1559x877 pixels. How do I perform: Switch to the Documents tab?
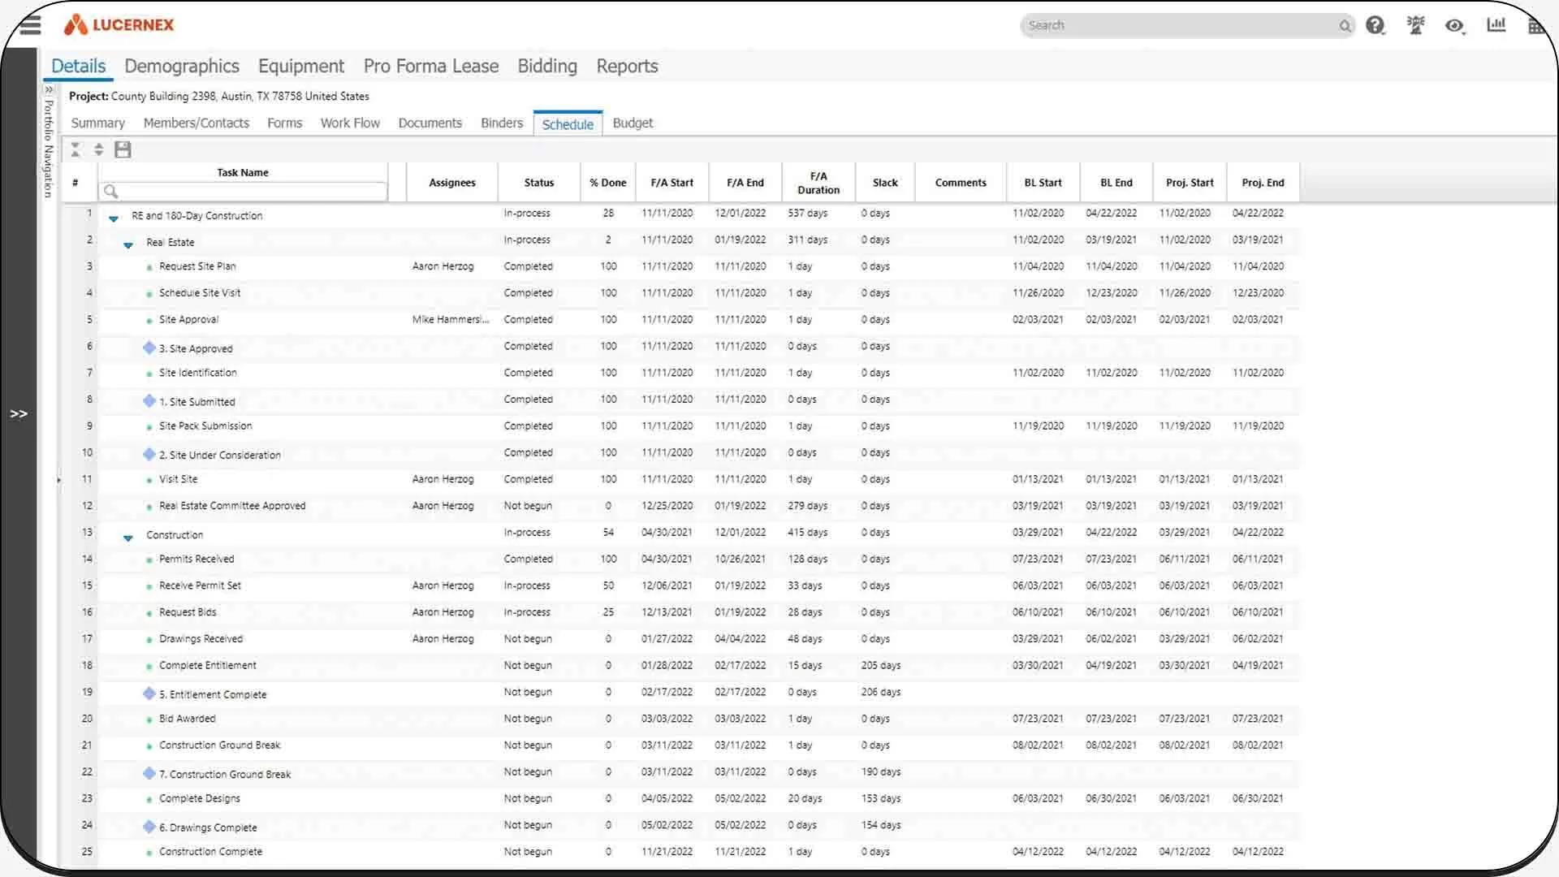(430, 123)
